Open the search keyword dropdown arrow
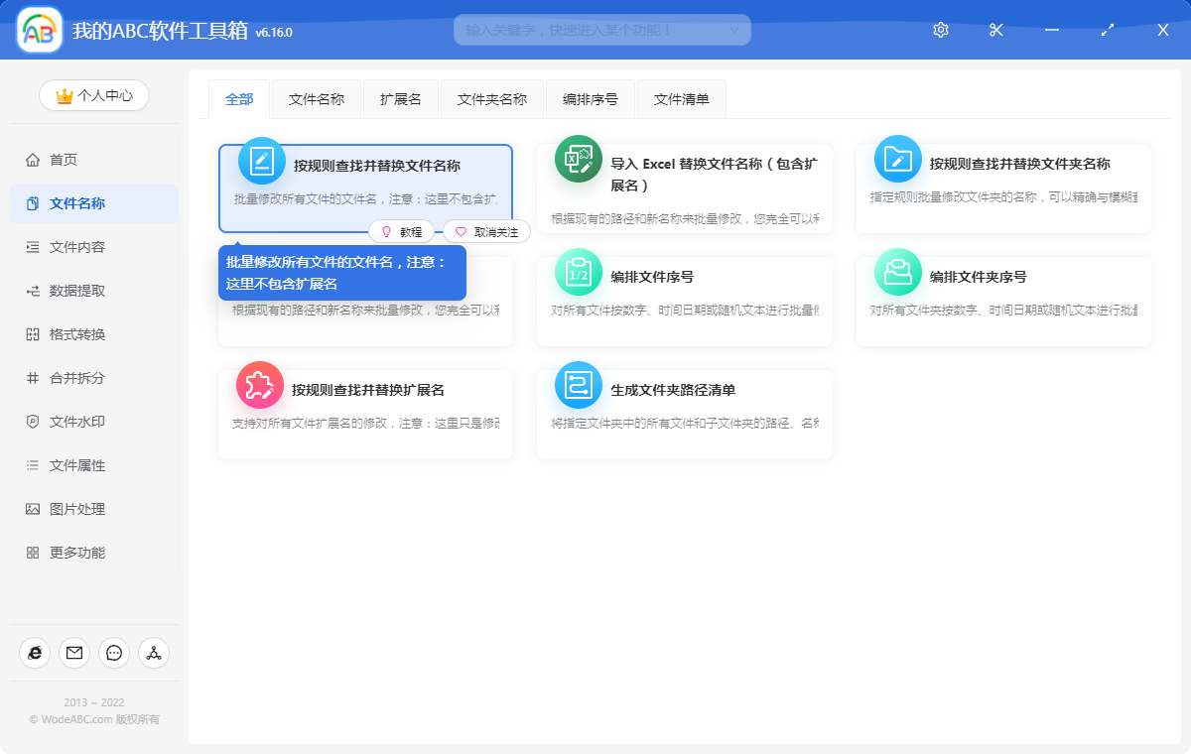The width and height of the screenshot is (1191, 754). coord(734,30)
